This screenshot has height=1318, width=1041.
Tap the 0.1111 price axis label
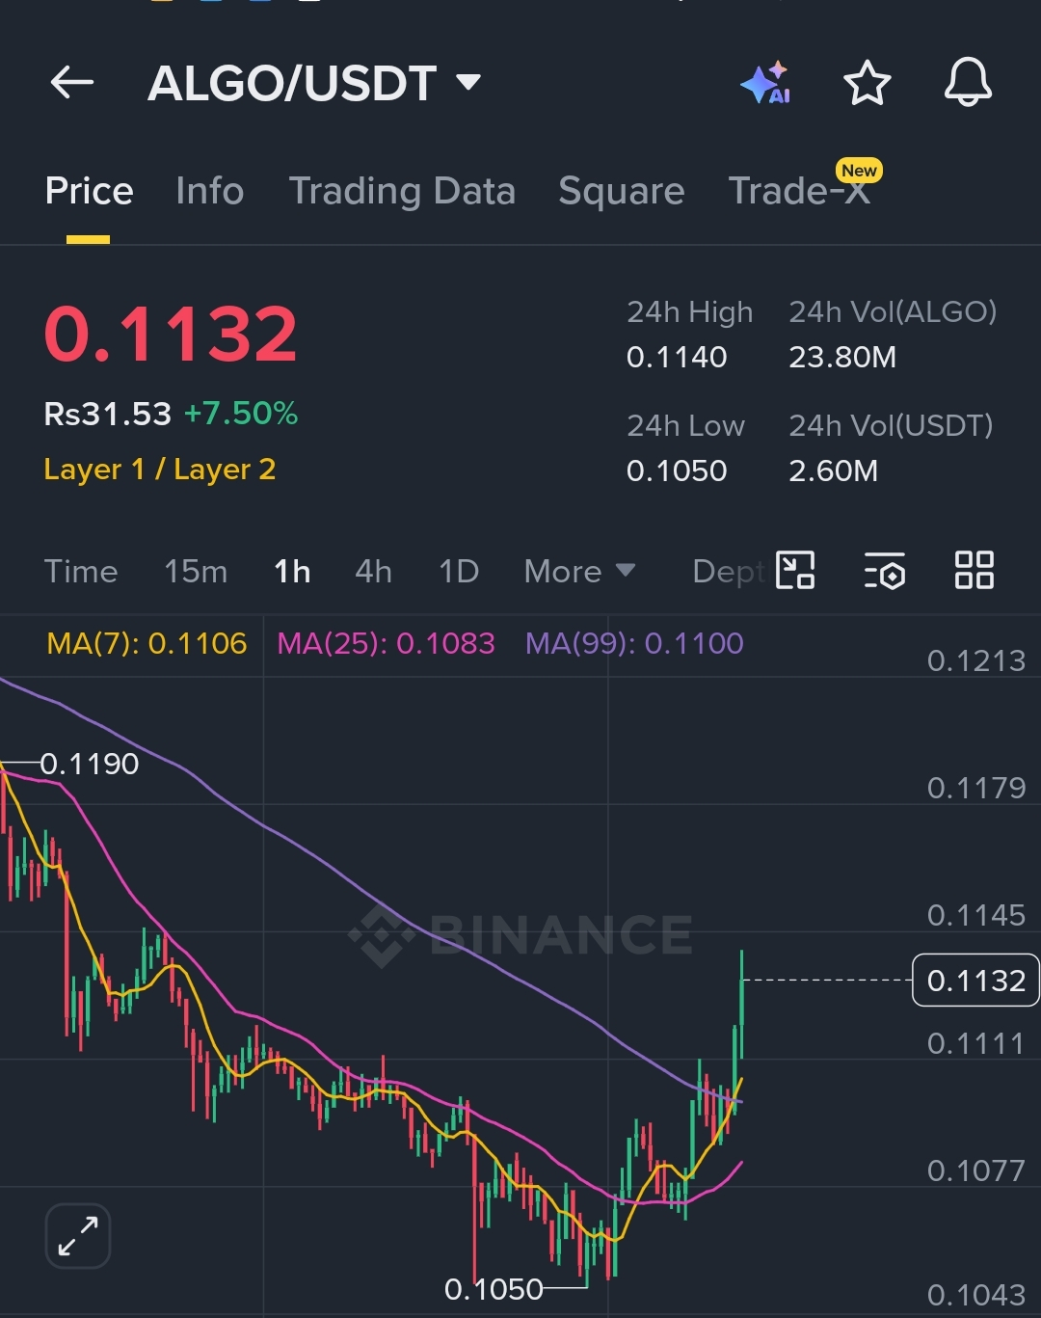[x=975, y=1043]
